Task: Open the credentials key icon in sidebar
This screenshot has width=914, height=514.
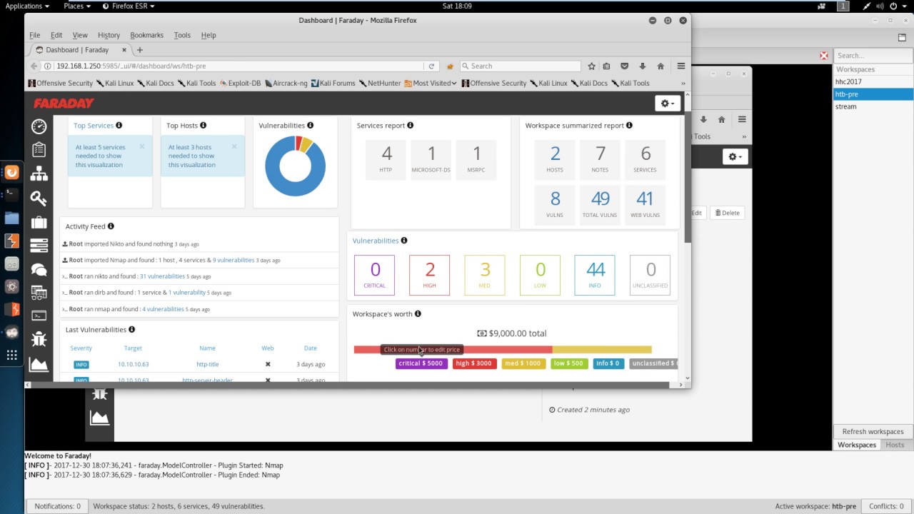Action: (39, 198)
